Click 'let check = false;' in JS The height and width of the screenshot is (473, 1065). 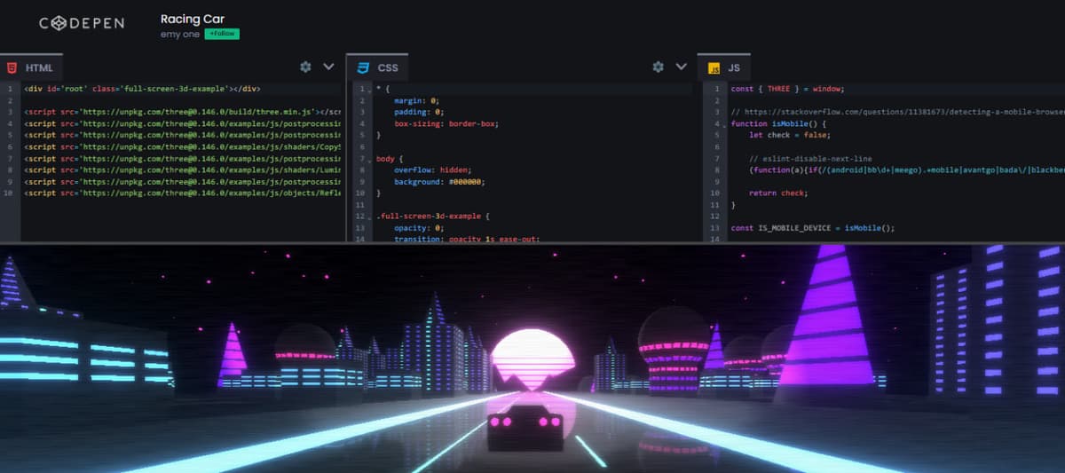click(x=788, y=136)
